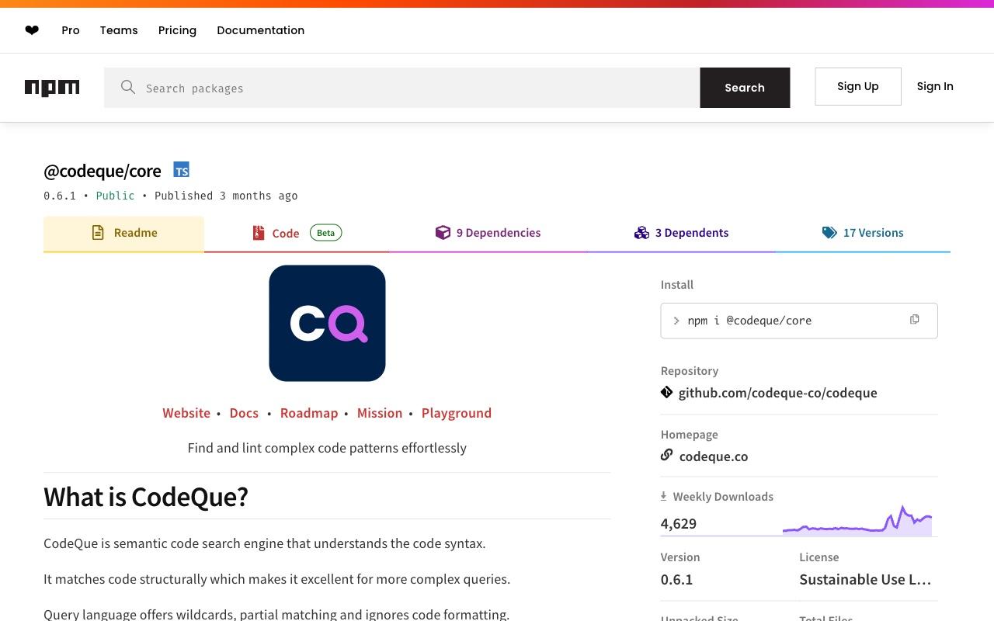The image size is (994, 621).
Task: Open the Documentation menu item
Action: click(x=260, y=30)
